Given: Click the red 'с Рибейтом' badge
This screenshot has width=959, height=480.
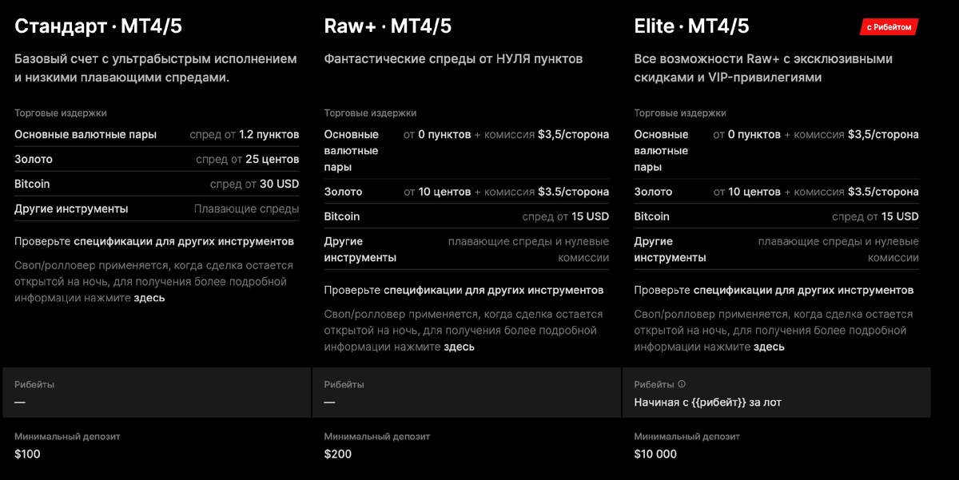Looking at the screenshot, I should click(889, 27).
